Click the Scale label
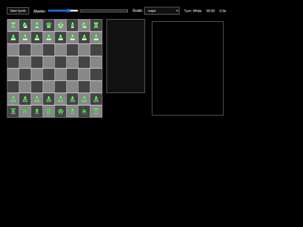The width and height of the screenshot is (303, 227). click(137, 11)
